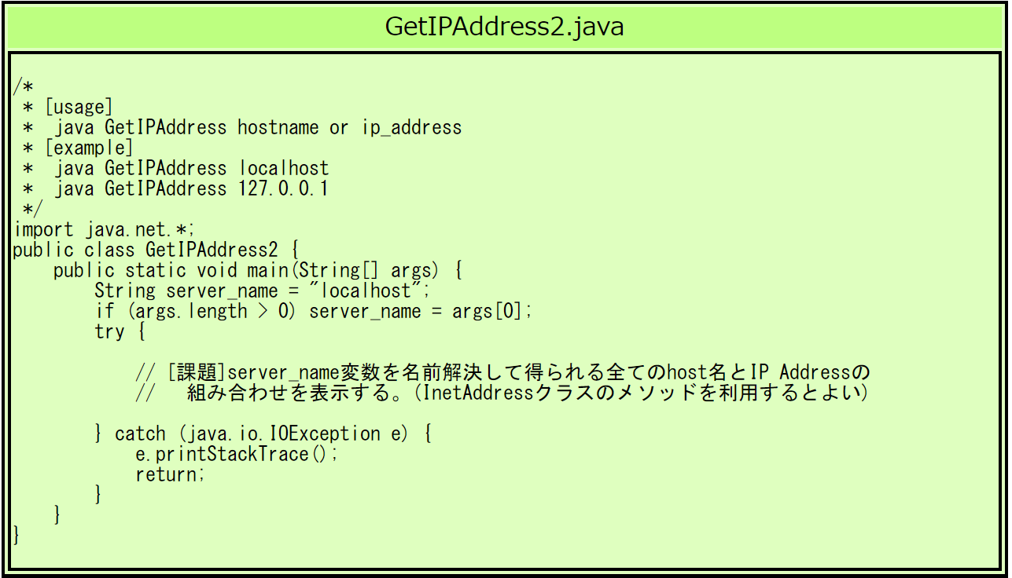Click the 'GetIPAddress 127.0.0.1' example line
1012x578 pixels.
coord(191,188)
